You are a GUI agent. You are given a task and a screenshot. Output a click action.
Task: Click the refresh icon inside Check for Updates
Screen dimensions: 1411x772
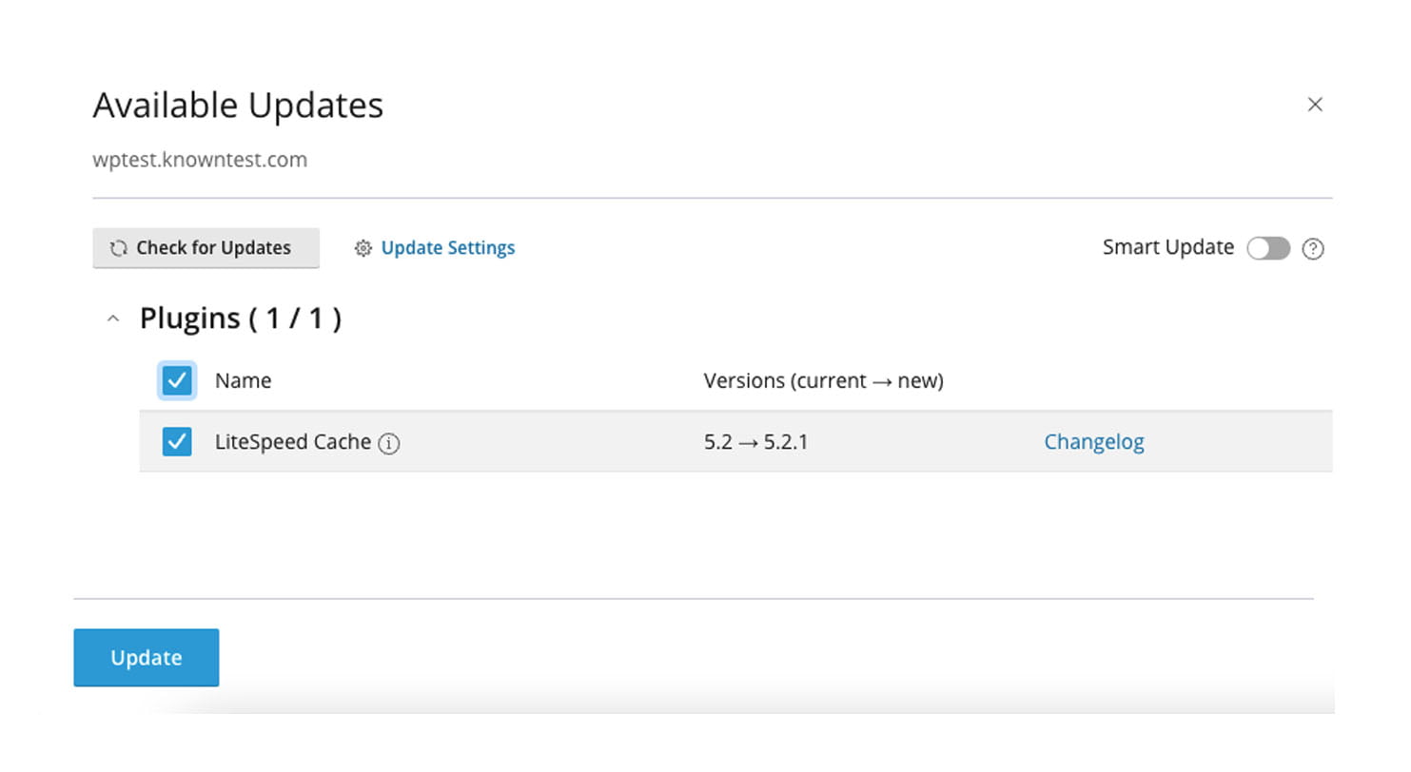pos(117,247)
